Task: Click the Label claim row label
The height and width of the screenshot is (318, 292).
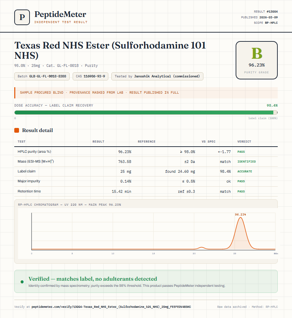Action: 26,171
